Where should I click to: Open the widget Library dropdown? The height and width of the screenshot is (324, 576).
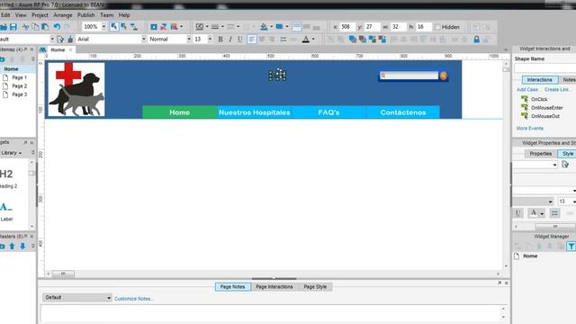coord(11,153)
